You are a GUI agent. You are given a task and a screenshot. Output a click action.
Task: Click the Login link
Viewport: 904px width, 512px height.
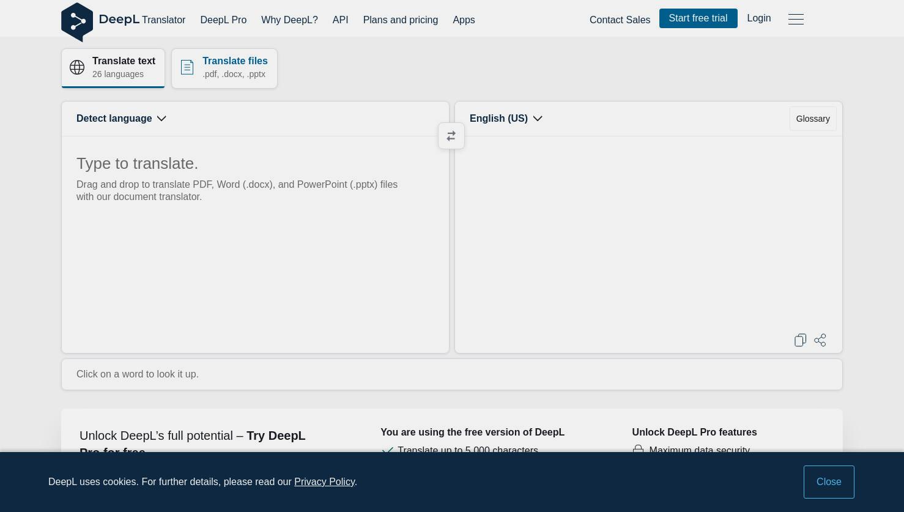click(x=758, y=18)
